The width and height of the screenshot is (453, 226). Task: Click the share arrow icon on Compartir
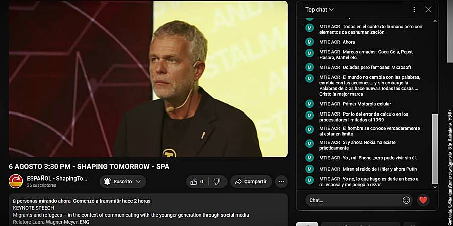tap(238, 182)
